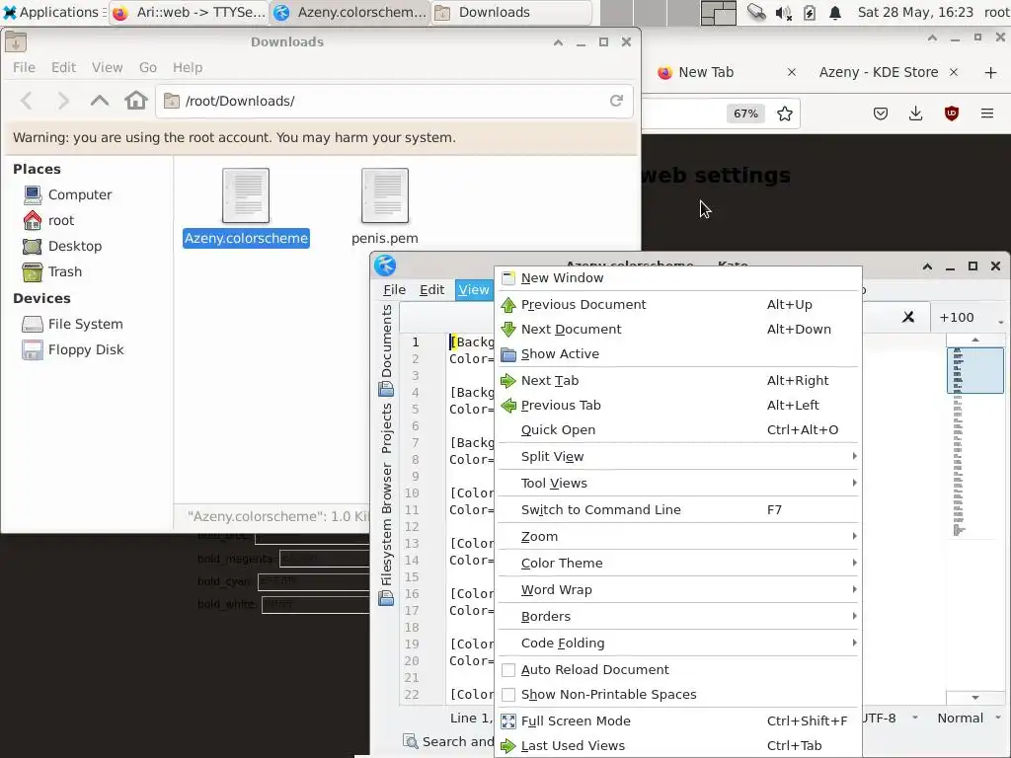The height and width of the screenshot is (758, 1011).
Task: Select Computer in Places sidebar
Action: 67,194
